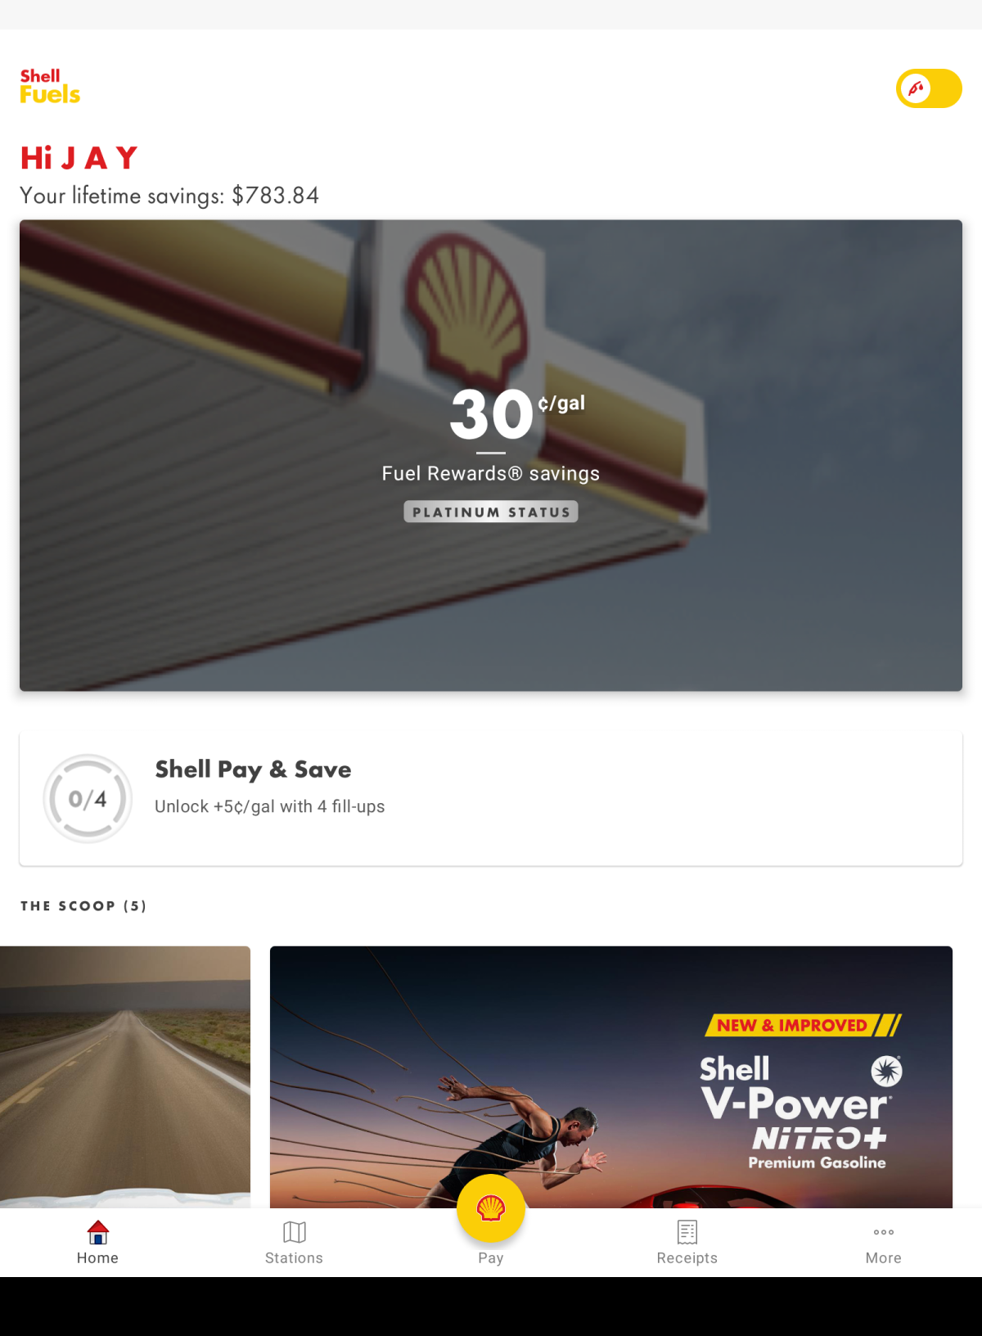Open the highway road scoop card

[125, 1077]
